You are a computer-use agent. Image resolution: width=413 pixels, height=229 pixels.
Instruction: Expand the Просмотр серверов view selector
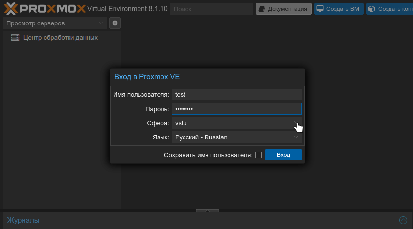[55, 23]
